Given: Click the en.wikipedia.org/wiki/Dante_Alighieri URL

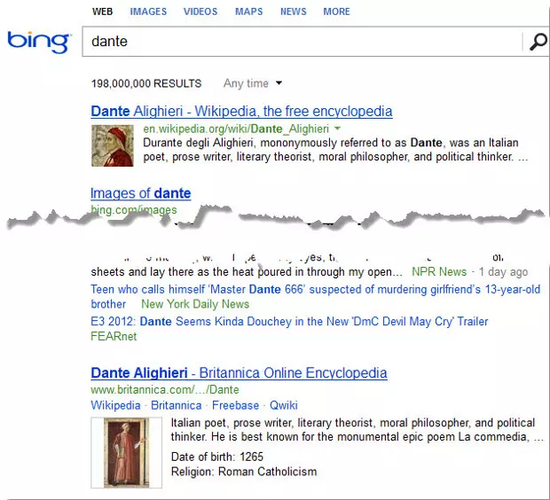Looking at the screenshot, I should tap(236, 129).
